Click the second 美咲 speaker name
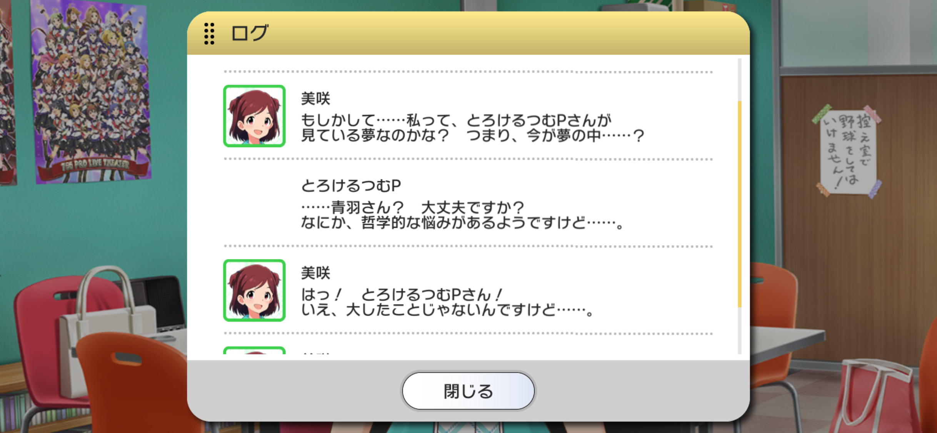Screen dimensions: 937x433 [315, 273]
